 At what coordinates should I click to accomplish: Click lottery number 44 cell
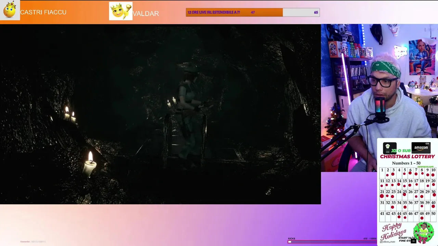tap(399, 216)
